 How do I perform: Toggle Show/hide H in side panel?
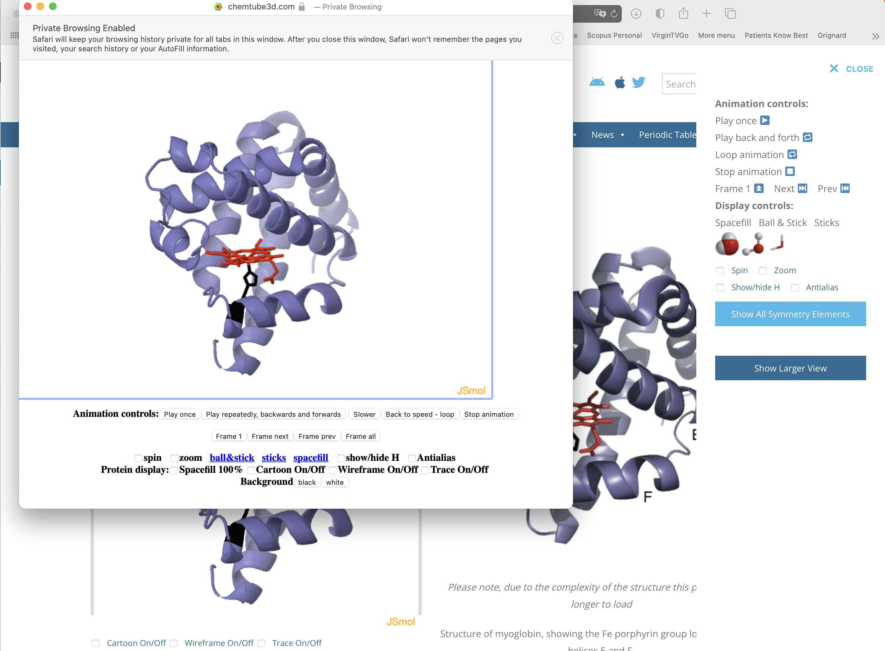(x=720, y=288)
